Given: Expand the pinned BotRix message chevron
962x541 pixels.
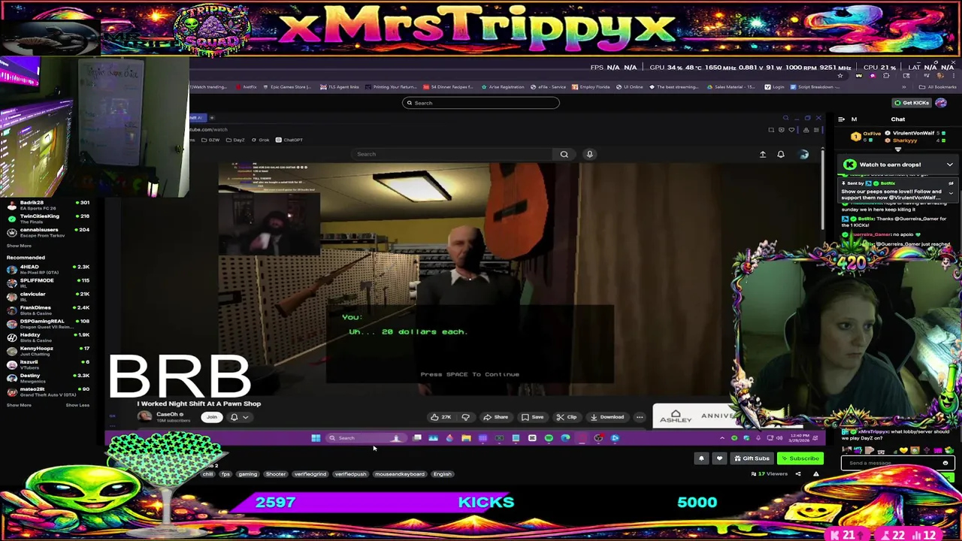Looking at the screenshot, I should (x=951, y=192).
